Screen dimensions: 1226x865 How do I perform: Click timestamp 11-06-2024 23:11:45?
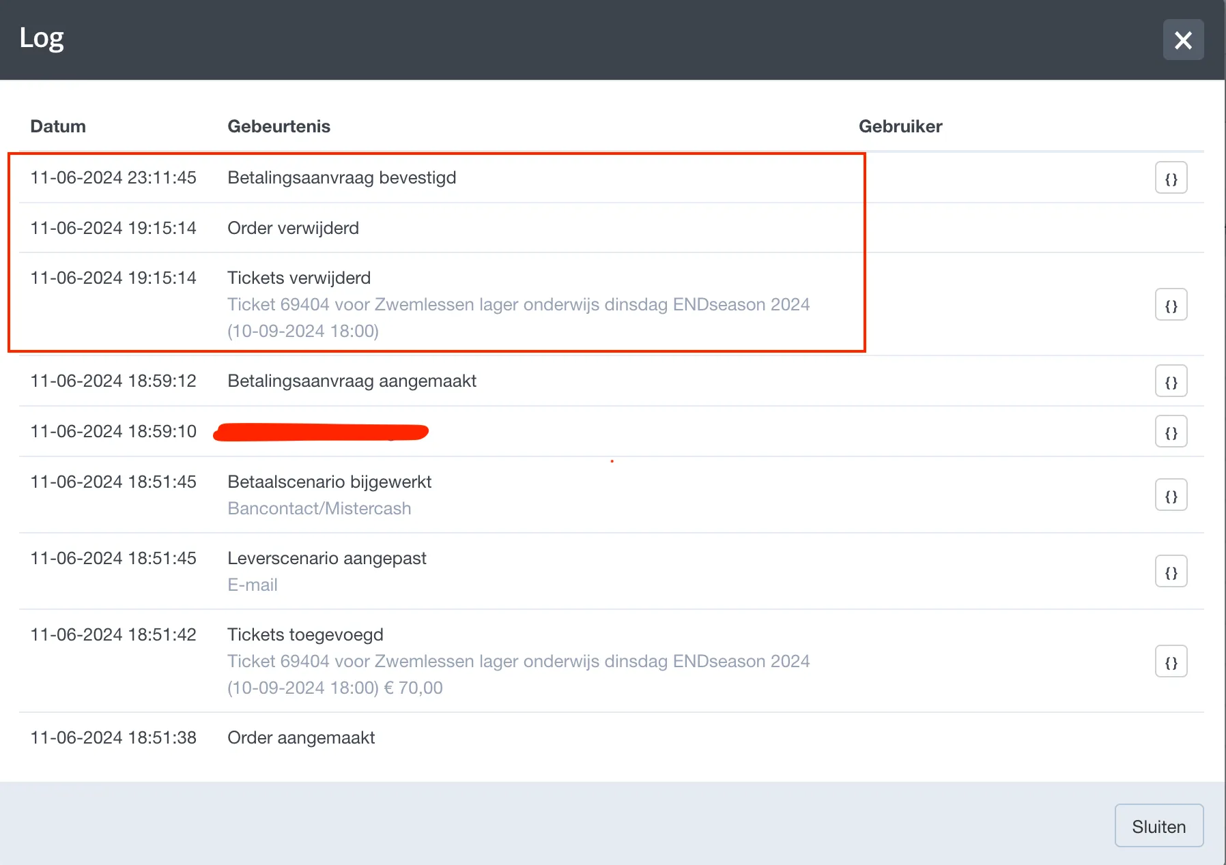click(x=113, y=177)
